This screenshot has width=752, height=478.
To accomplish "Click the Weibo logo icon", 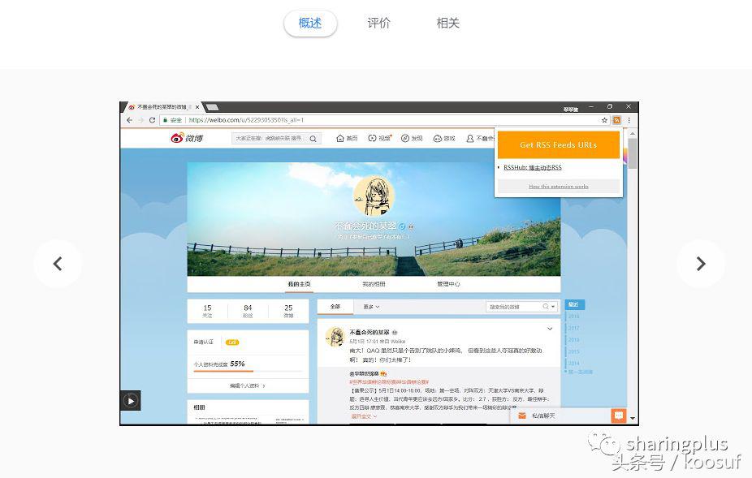I will (x=178, y=138).
